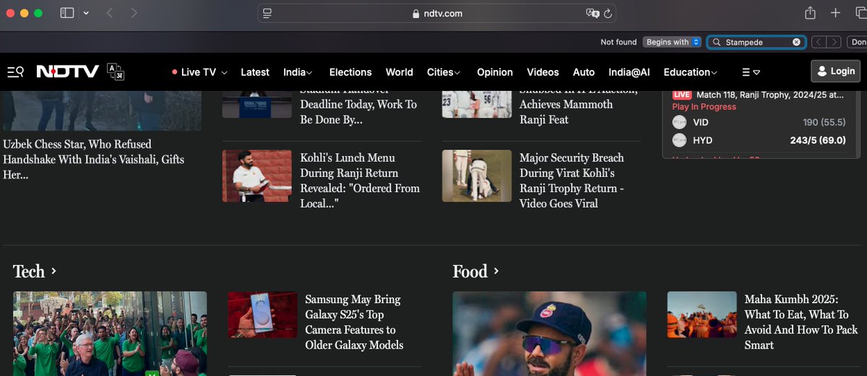Click the Login button
The image size is (867, 376).
pyautogui.click(x=835, y=71)
